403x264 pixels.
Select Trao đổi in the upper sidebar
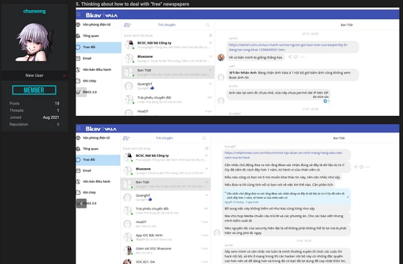(99, 47)
